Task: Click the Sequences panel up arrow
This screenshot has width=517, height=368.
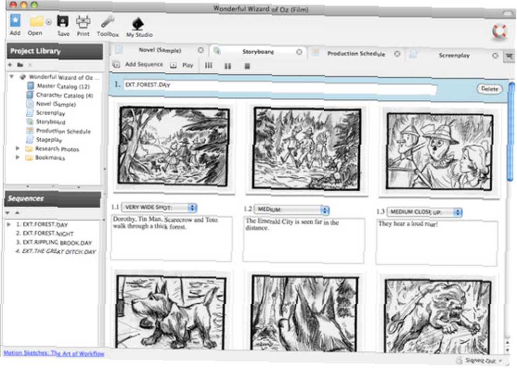Action: [x=17, y=213]
